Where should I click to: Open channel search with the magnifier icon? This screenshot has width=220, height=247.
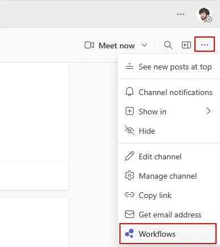(168, 45)
